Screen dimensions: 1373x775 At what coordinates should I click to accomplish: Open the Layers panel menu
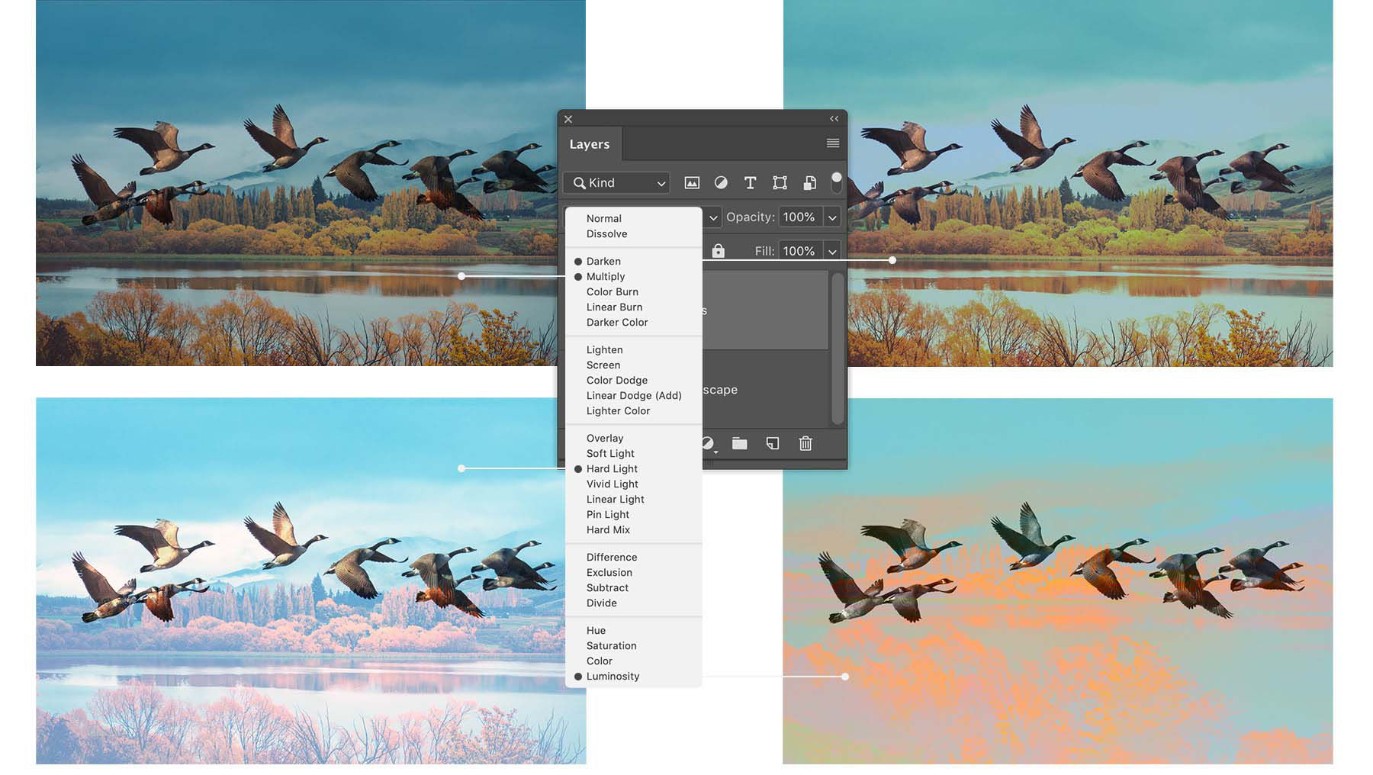point(832,143)
